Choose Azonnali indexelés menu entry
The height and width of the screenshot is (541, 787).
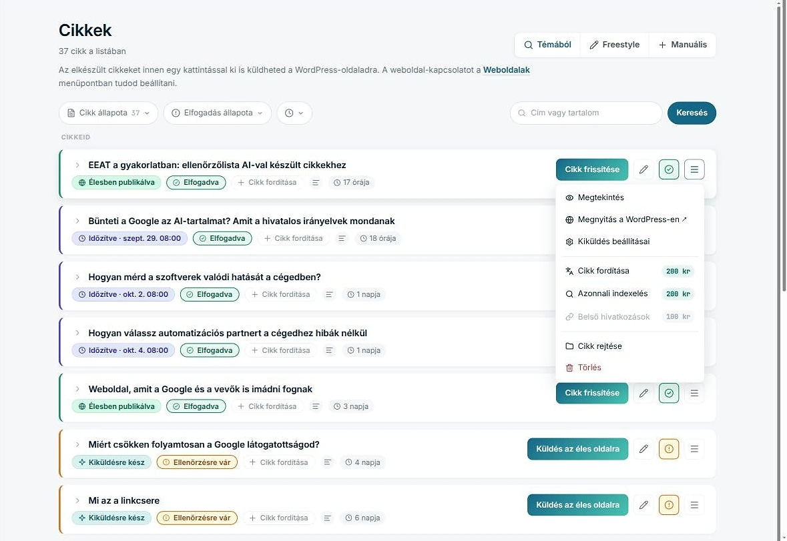coord(630,294)
